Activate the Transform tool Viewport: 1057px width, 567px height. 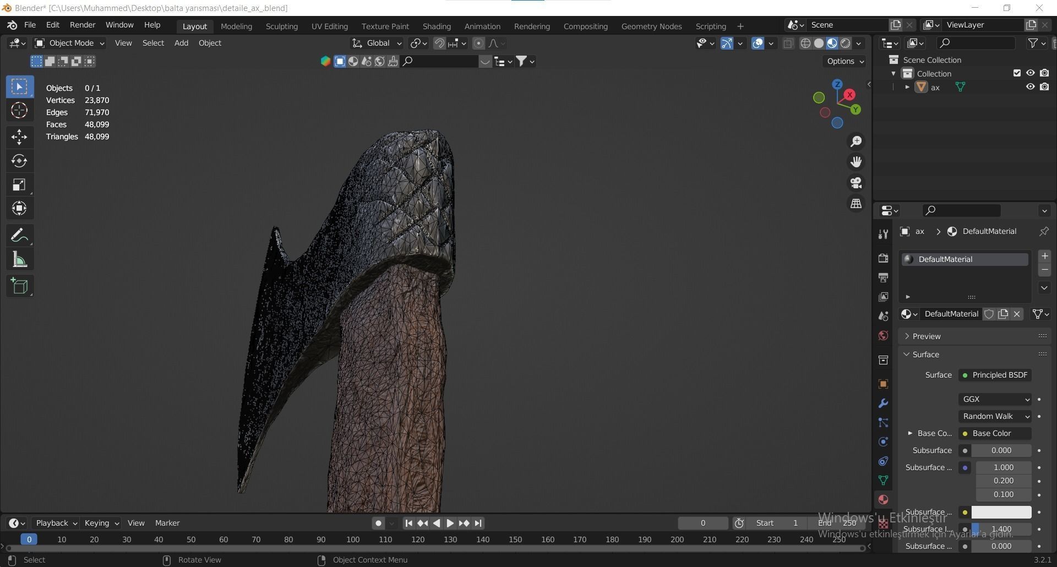pyautogui.click(x=19, y=209)
